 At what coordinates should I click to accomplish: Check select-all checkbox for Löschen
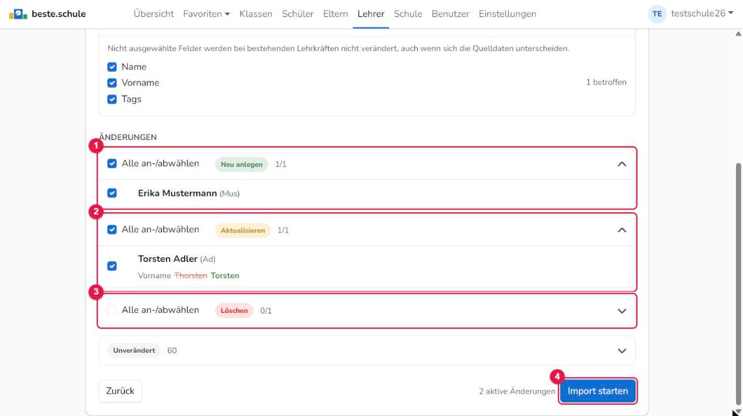click(x=112, y=311)
